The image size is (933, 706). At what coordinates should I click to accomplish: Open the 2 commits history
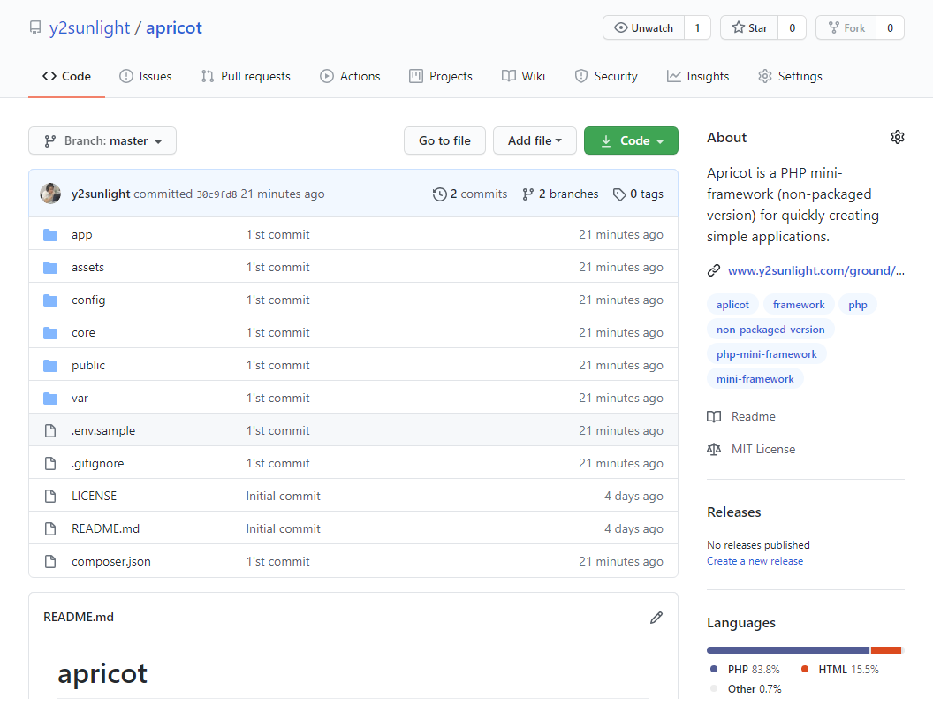pyautogui.click(x=470, y=194)
